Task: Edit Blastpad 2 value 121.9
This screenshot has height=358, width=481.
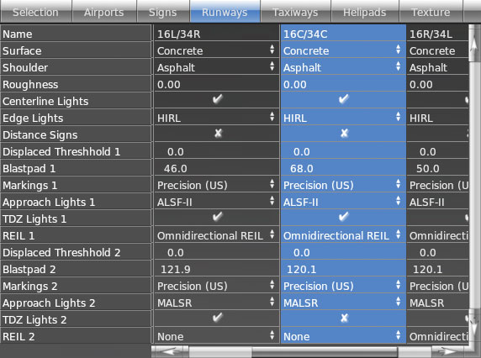Action: pos(217,269)
